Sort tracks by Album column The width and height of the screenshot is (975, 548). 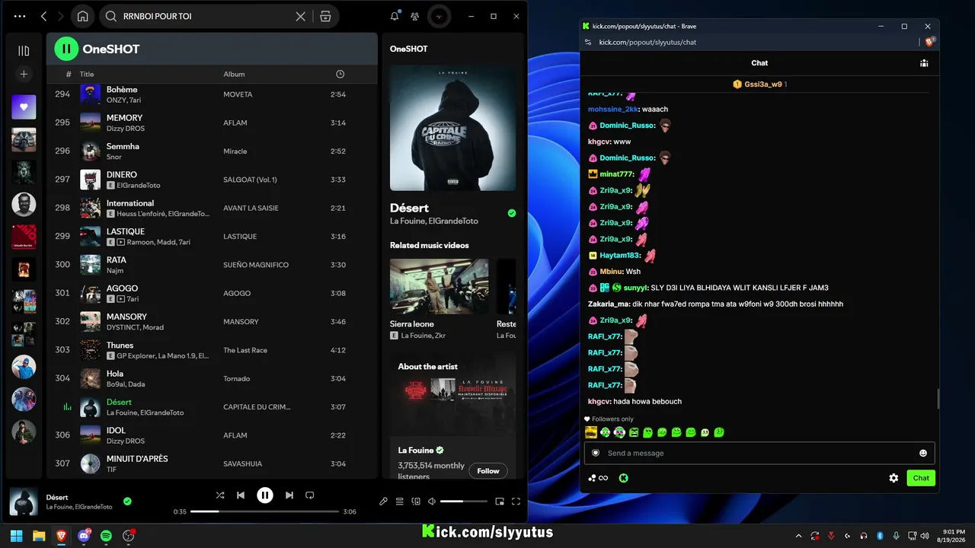click(234, 74)
